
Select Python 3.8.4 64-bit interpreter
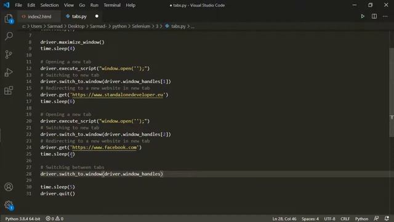coord(23,219)
